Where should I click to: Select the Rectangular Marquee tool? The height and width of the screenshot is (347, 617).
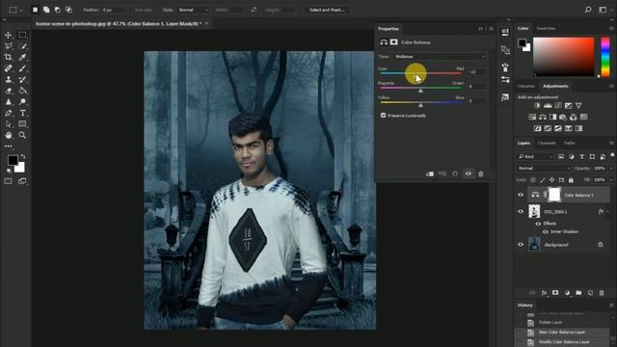(22, 35)
